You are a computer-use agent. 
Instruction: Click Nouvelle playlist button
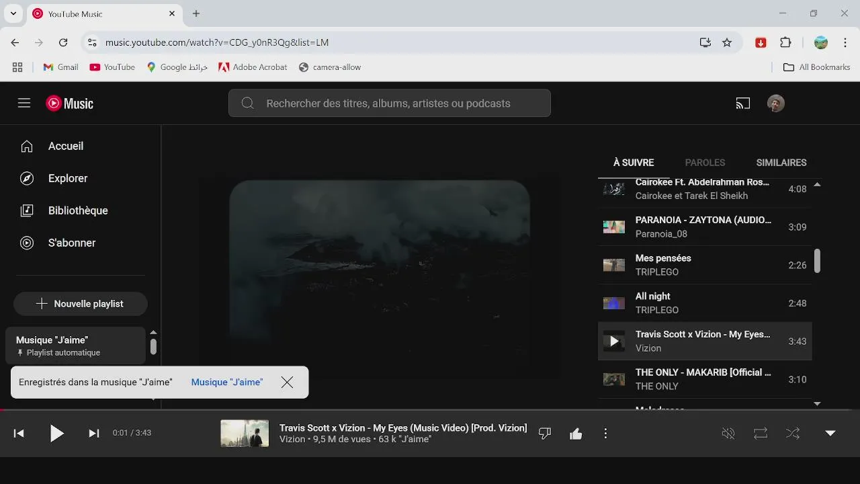click(81, 304)
